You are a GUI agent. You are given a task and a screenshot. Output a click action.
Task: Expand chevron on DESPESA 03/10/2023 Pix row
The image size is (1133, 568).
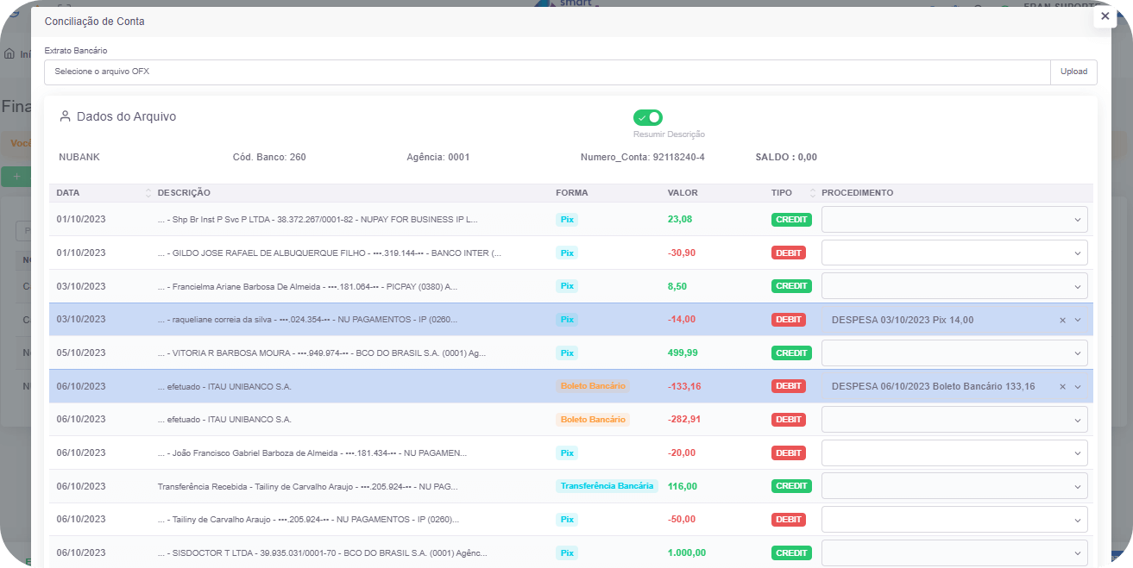coord(1077,320)
